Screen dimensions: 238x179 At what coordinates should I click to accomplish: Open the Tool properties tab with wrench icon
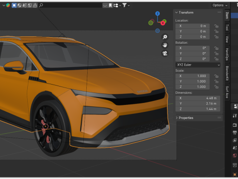235,116
